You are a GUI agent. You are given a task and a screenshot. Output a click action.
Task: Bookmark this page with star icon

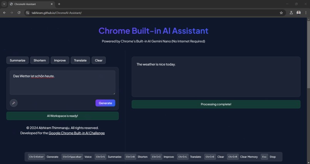pos(281,13)
